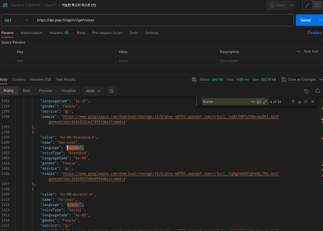The width and height of the screenshot is (323, 231).
Task: Click the "Neural" voiceType value
Action: pyautogui.click(x=75, y=210)
